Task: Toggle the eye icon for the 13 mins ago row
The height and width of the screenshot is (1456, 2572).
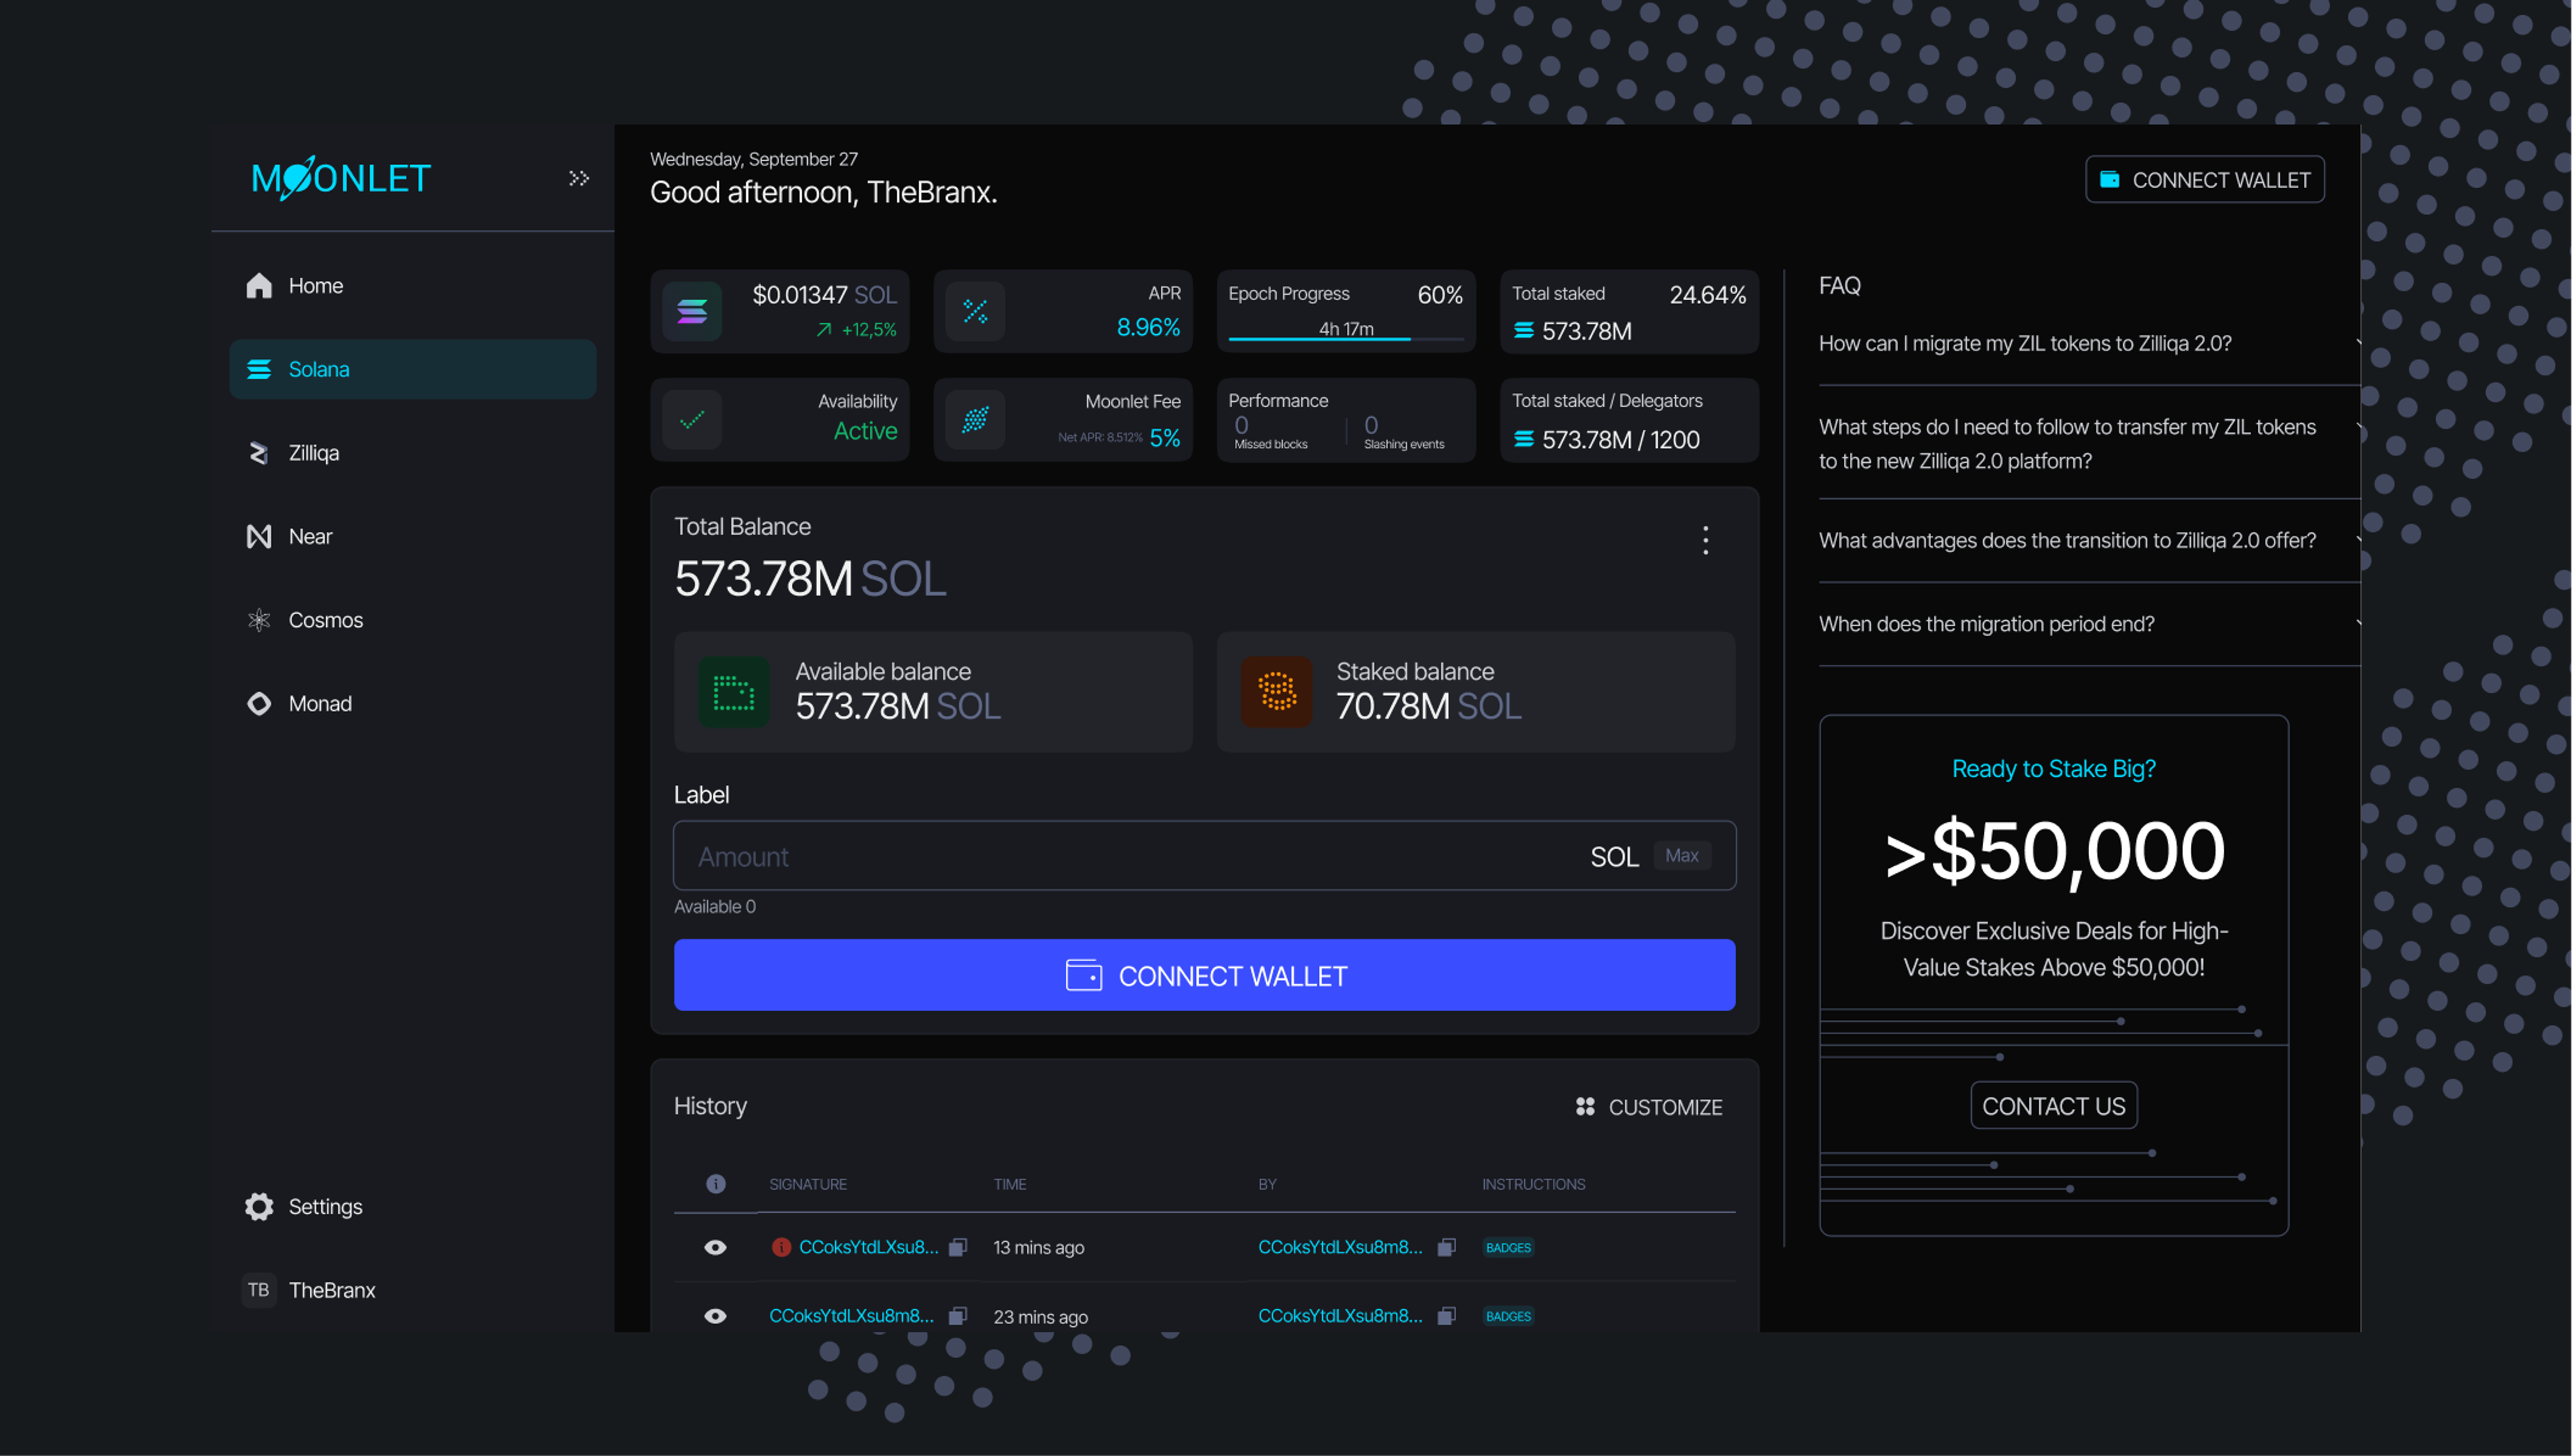Action: click(716, 1247)
